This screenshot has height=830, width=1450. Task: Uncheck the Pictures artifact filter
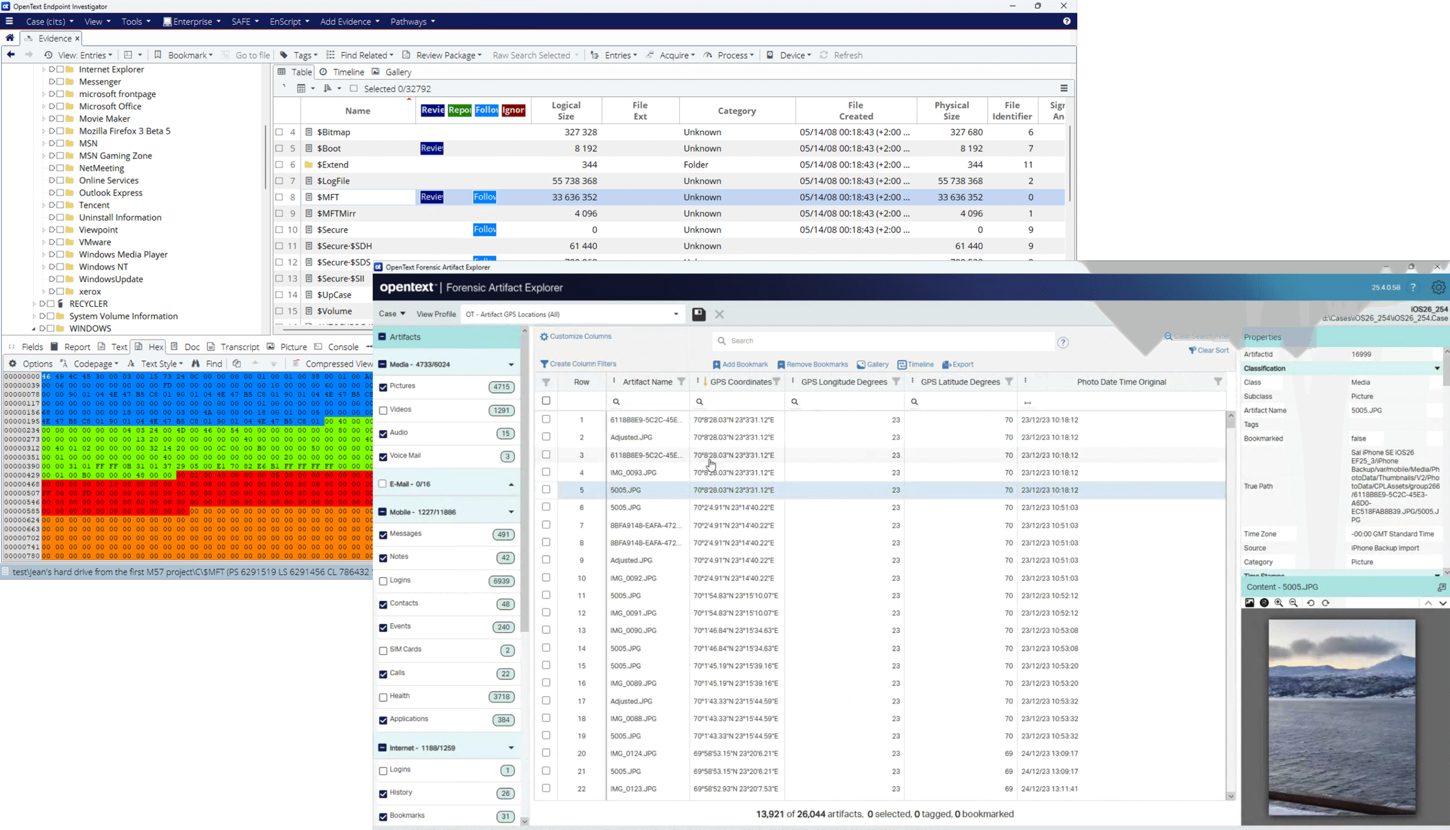tap(383, 386)
